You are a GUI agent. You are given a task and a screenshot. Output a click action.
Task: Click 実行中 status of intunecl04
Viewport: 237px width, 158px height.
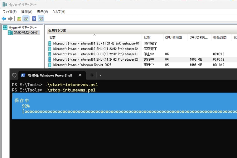pyautogui.click(x=149, y=59)
